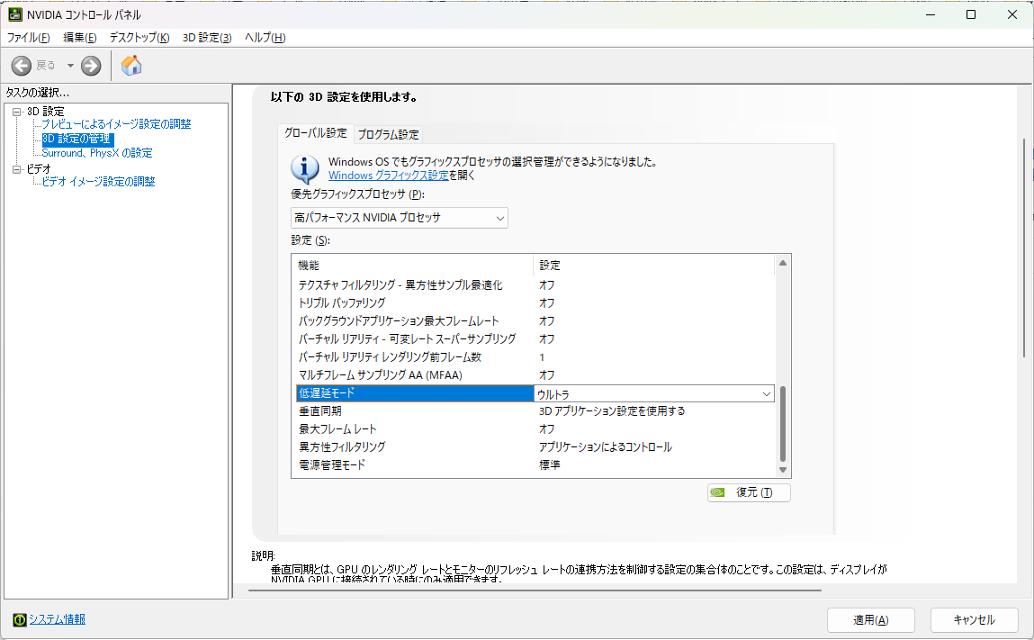This screenshot has width=1034, height=640.
Task: Select the グローバル設定 tab
Action: (x=315, y=133)
